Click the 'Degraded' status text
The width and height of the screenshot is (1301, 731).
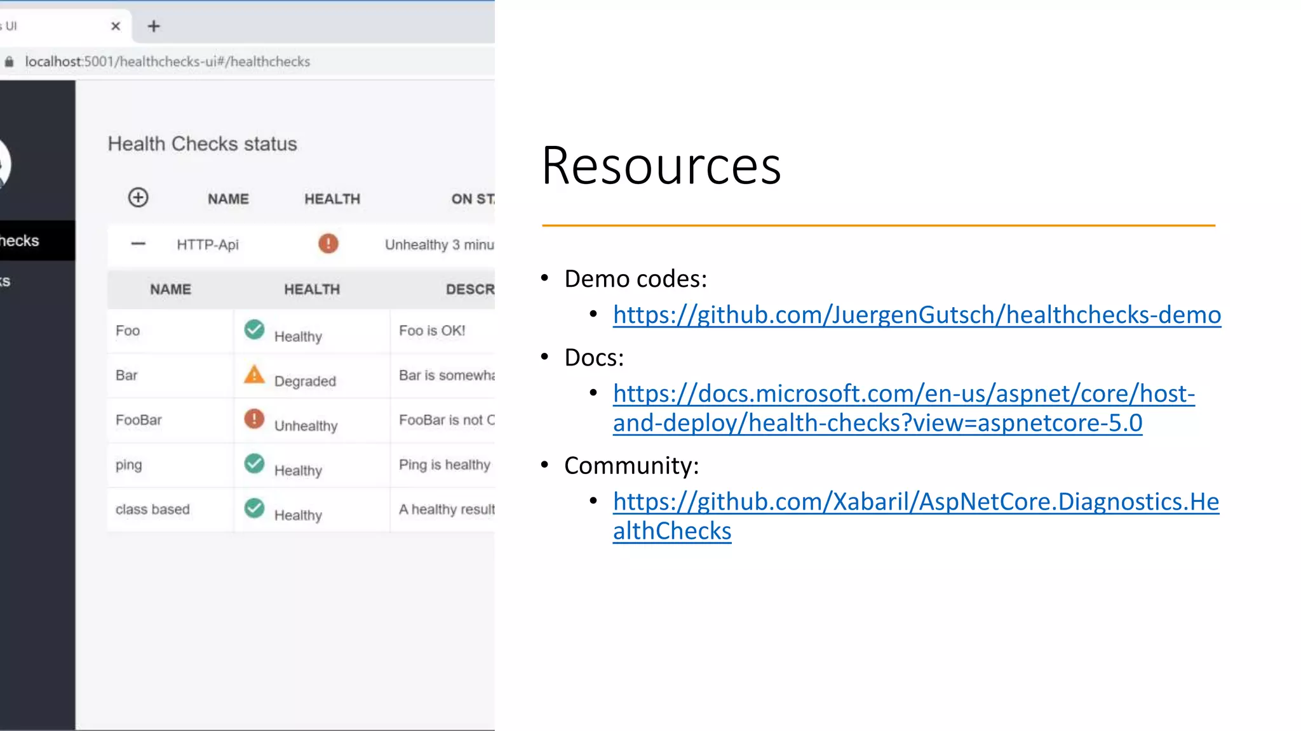tap(305, 381)
